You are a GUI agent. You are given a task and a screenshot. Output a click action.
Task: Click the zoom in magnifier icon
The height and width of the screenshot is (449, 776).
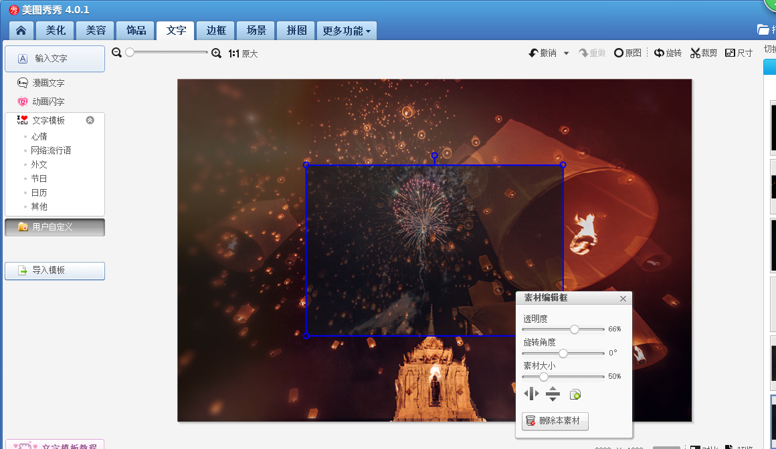216,53
